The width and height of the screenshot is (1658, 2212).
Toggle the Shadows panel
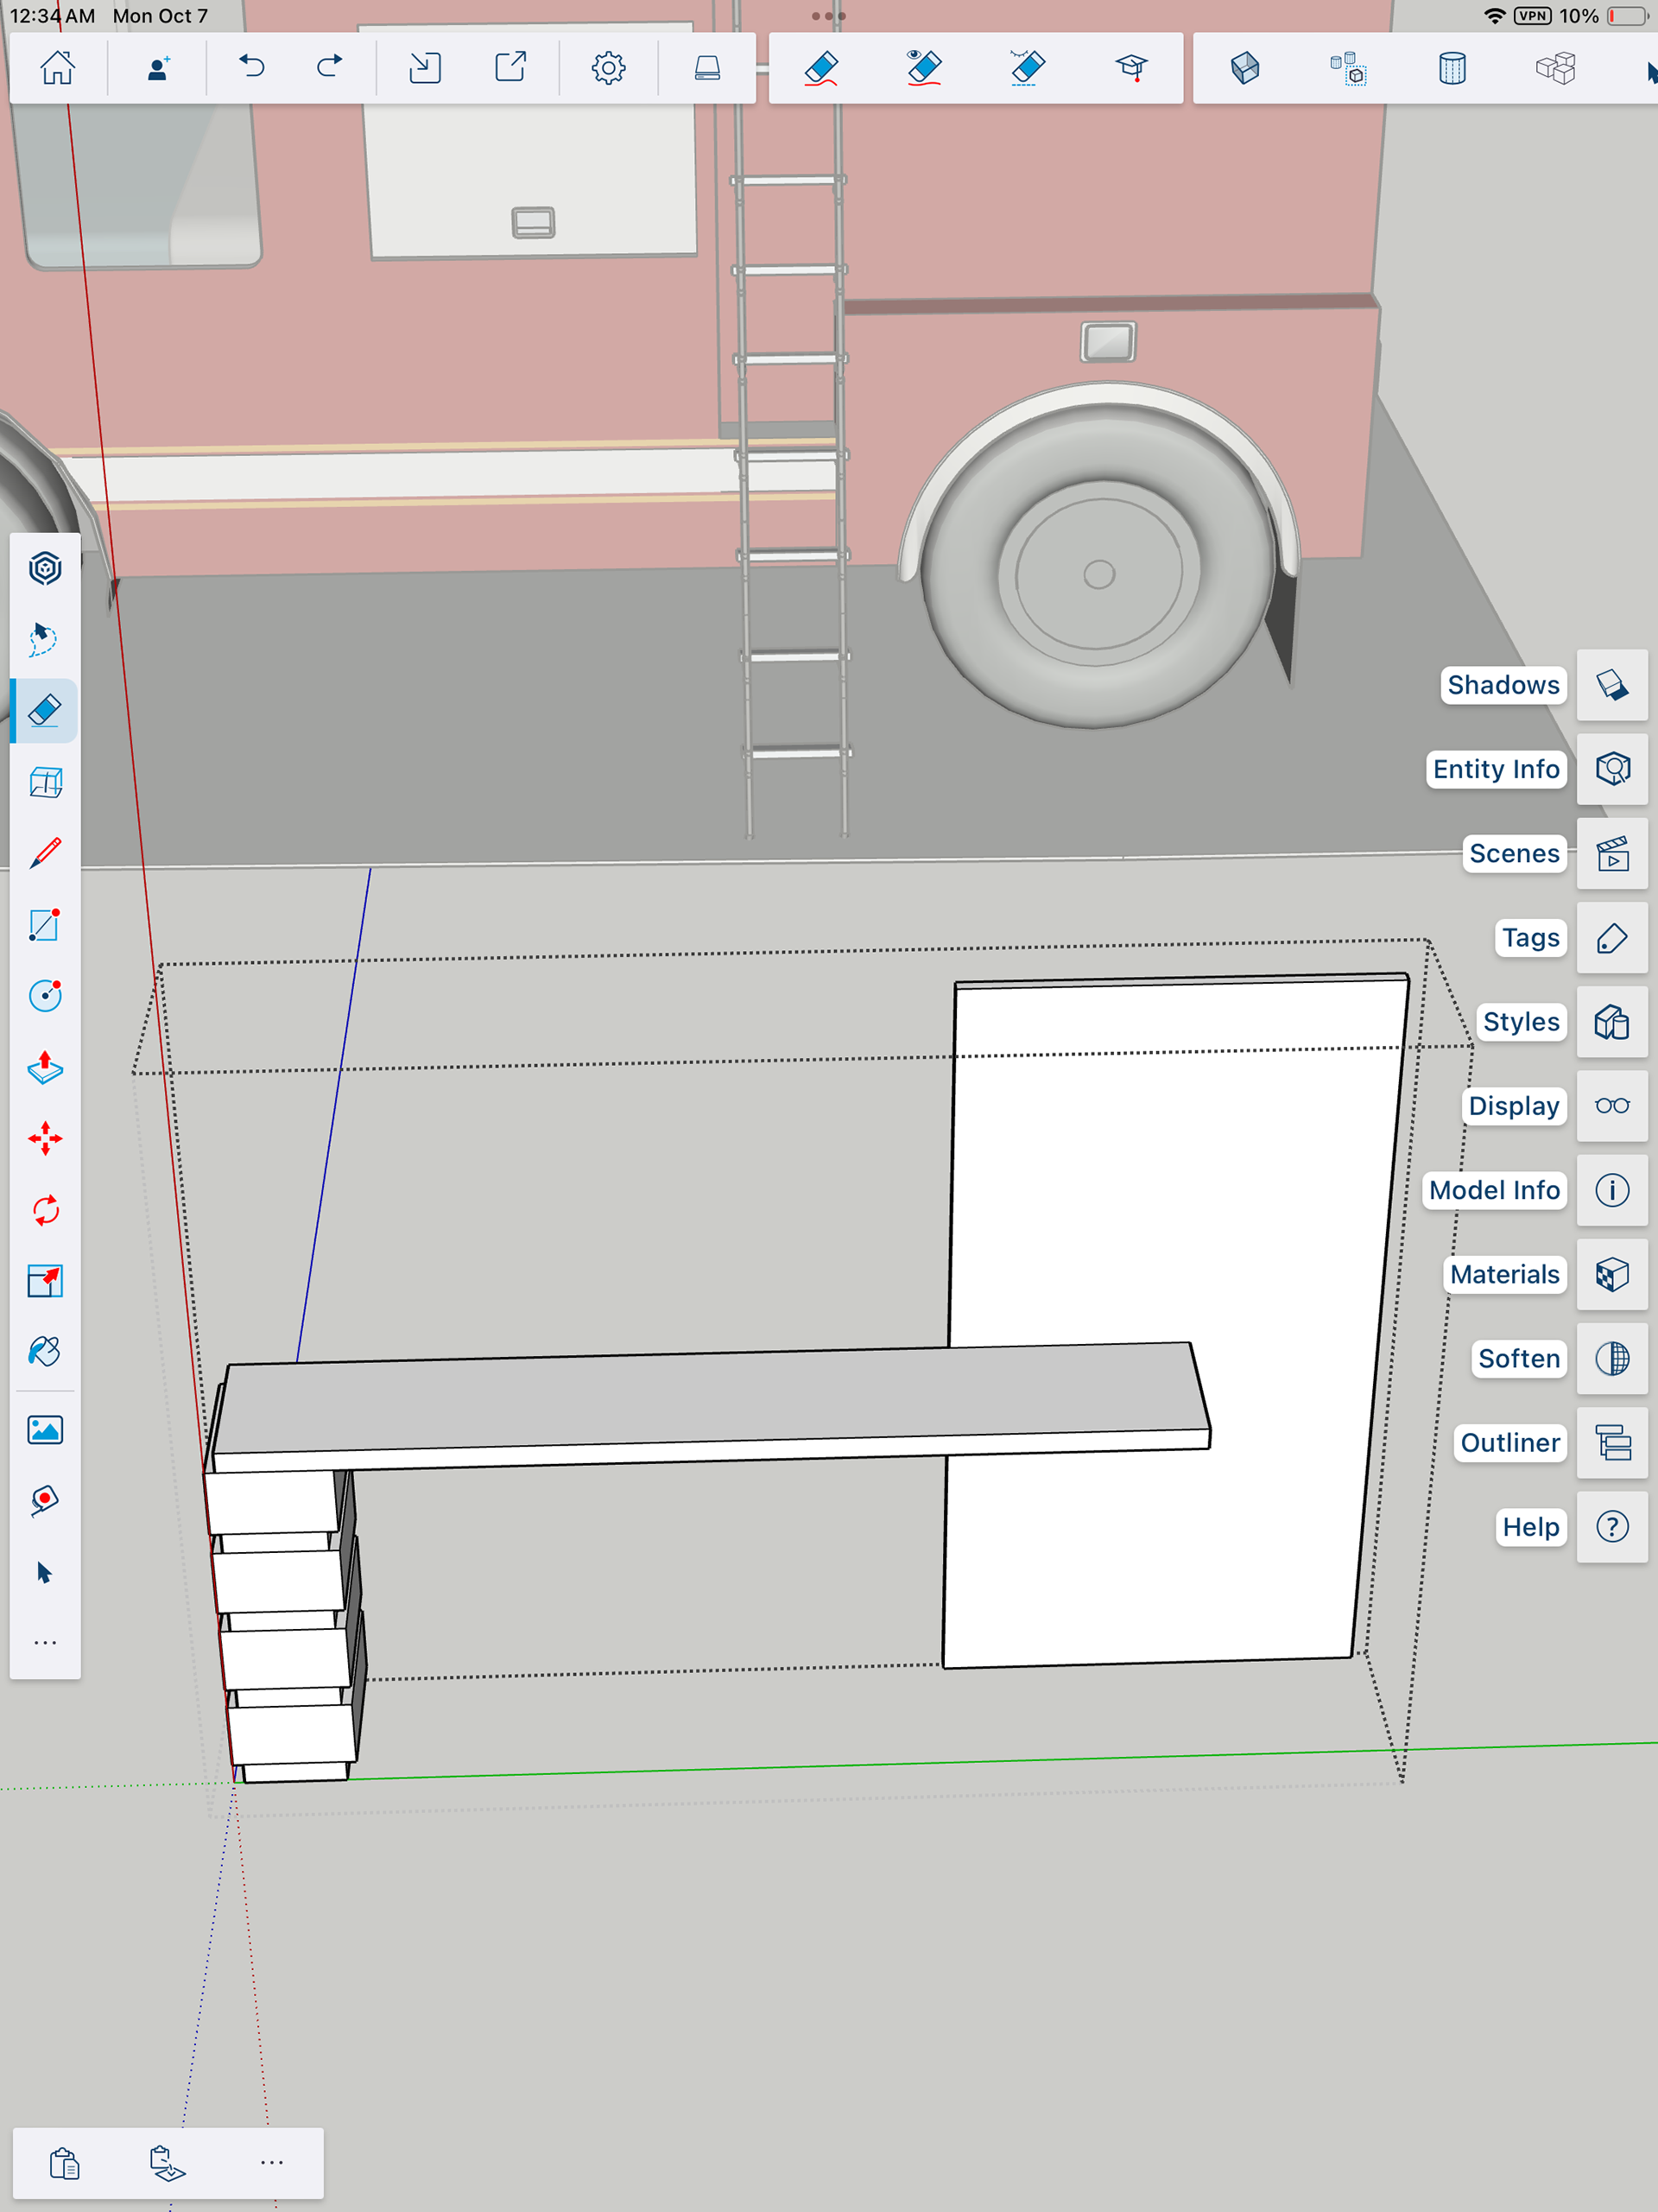(1612, 685)
